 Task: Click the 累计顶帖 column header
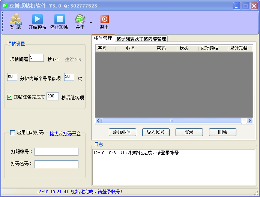tap(240, 48)
